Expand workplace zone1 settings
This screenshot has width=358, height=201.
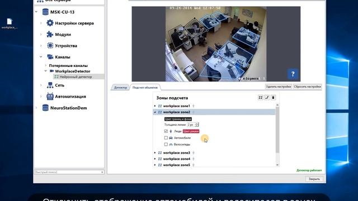[155, 106]
